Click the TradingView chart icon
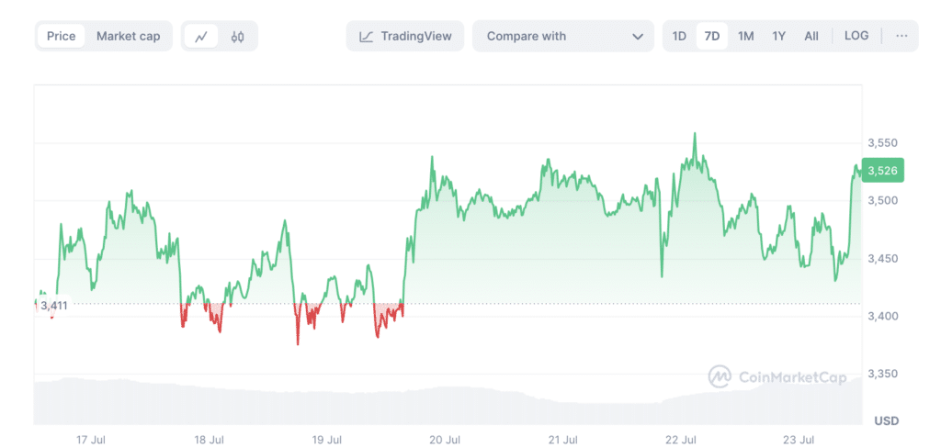This screenshot has width=941, height=448. point(366,37)
